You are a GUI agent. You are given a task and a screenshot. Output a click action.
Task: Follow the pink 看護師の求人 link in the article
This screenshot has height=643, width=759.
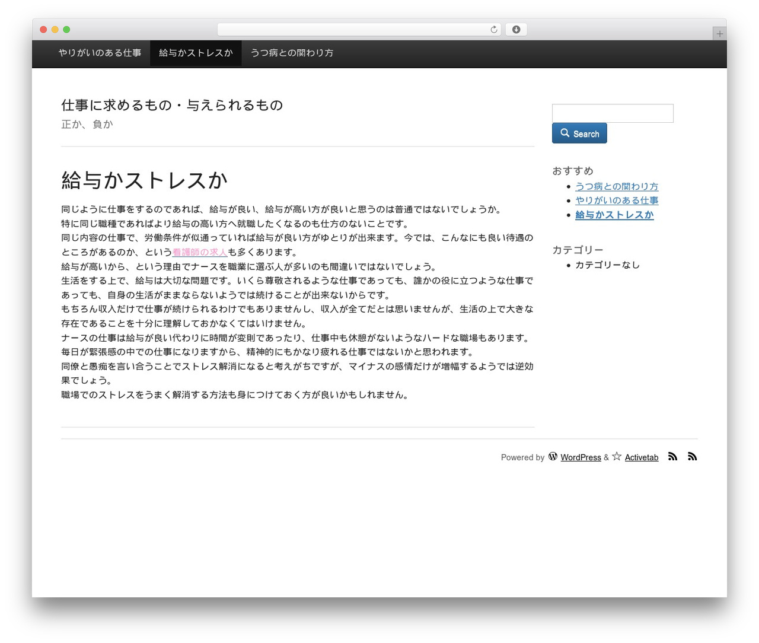click(x=200, y=253)
